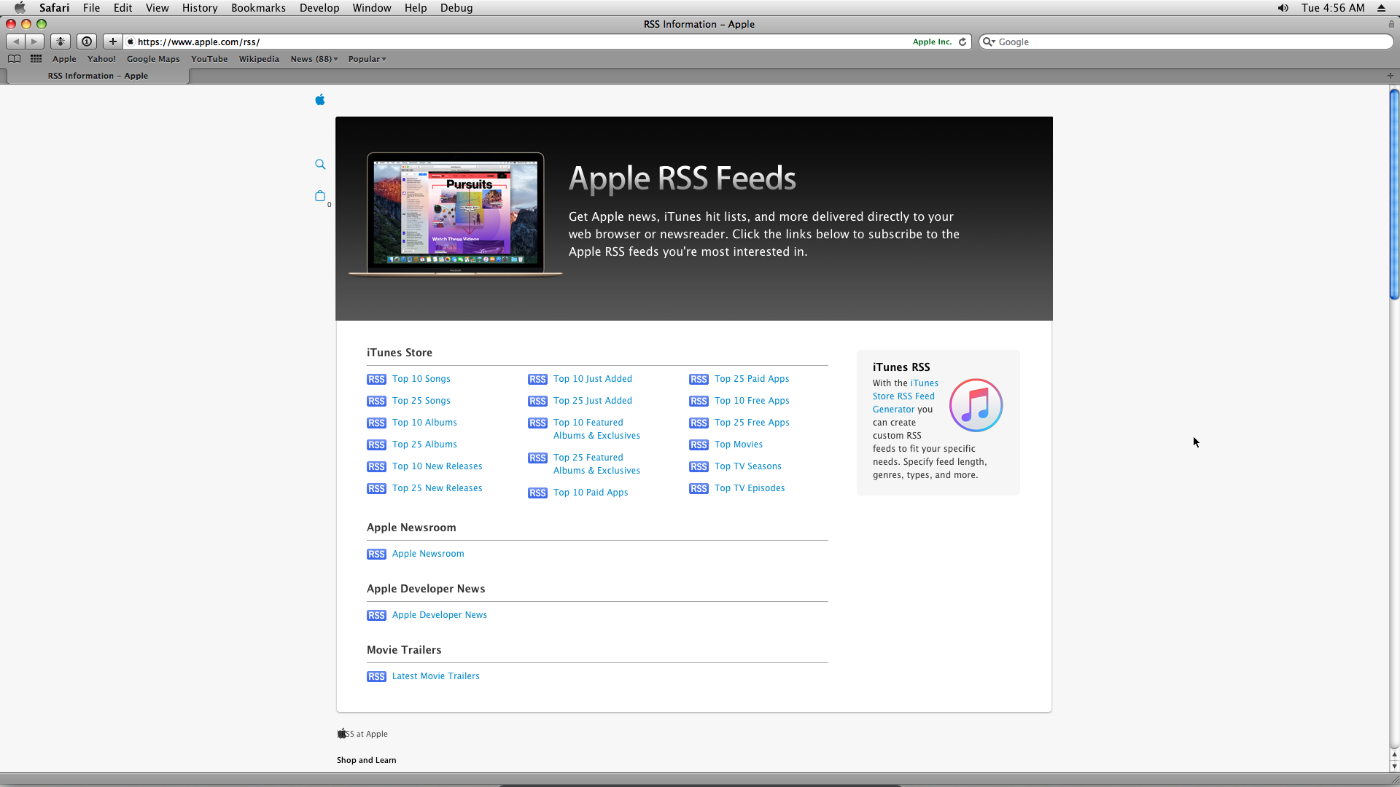Click the YouTube bookmark
The height and width of the screenshot is (787, 1400).
click(x=209, y=59)
